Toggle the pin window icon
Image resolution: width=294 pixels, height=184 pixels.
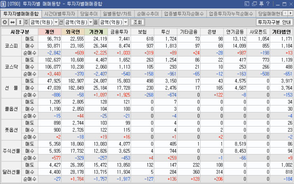pyautogui.click(x=261, y=4)
